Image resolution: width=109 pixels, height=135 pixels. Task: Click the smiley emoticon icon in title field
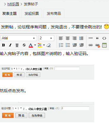106,27
